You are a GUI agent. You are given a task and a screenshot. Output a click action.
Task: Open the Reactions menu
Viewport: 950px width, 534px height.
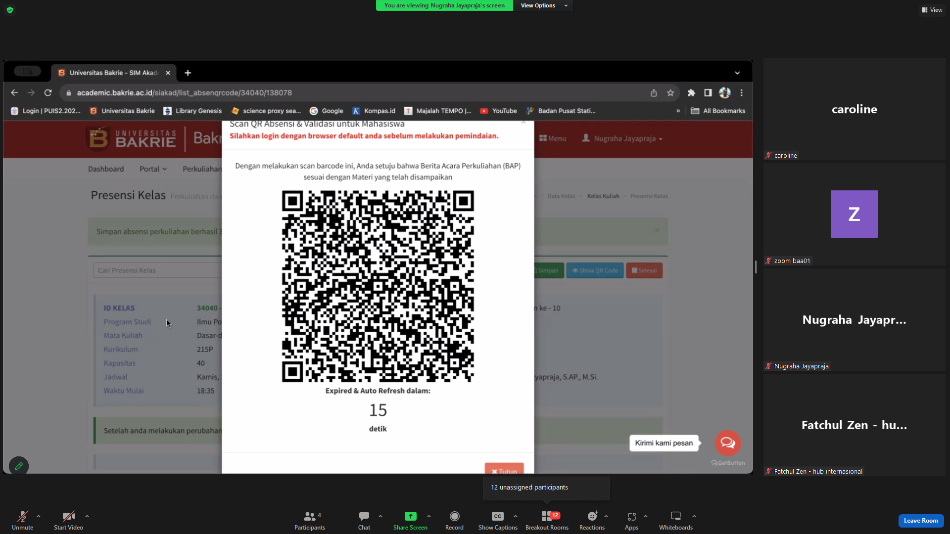pyautogui.click(x=592, y=520)
